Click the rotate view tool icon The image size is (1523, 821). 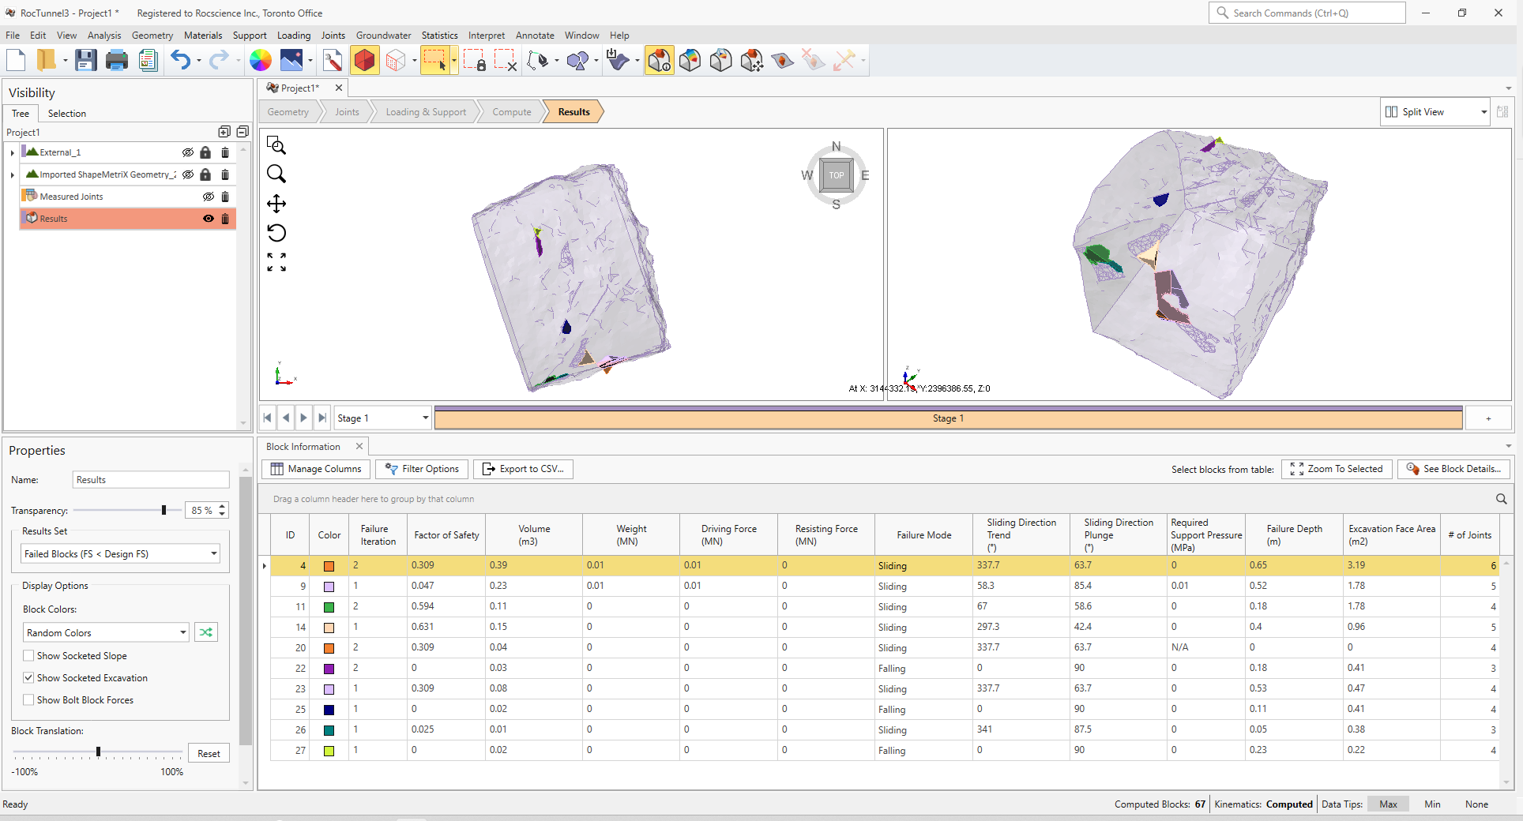[276, 233]
